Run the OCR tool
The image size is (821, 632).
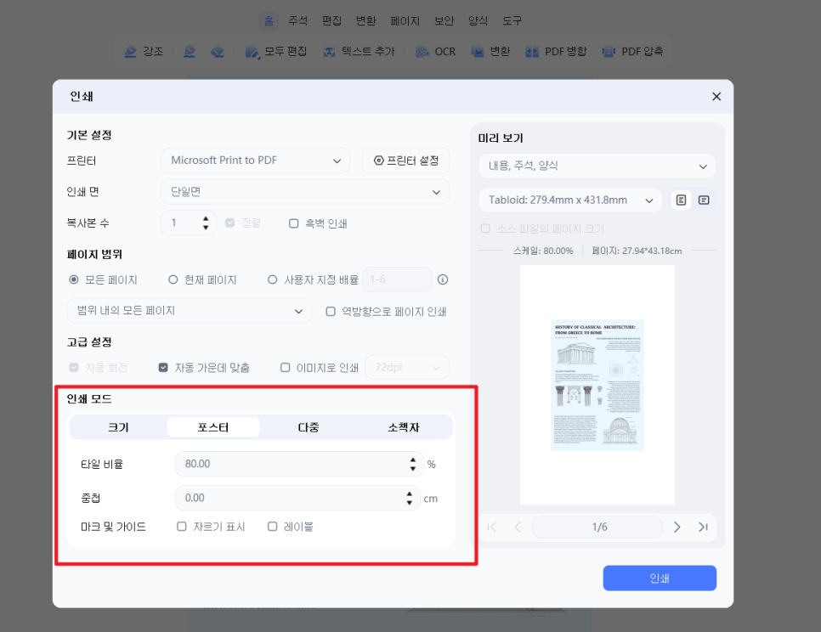436,51
